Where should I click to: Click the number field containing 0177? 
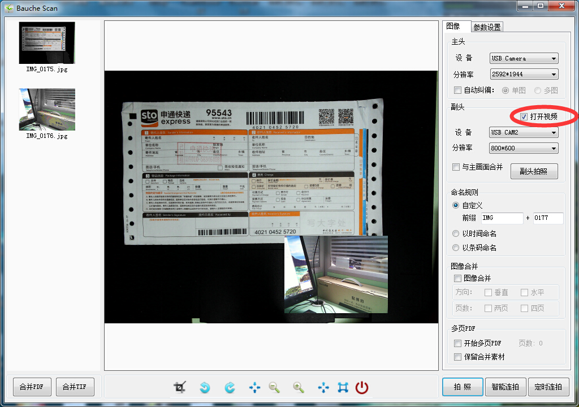[x=548, y=218]
